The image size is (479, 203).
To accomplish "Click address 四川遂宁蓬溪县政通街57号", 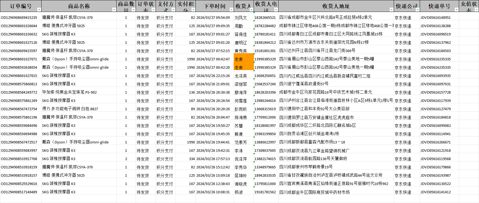I will (304, 84).
